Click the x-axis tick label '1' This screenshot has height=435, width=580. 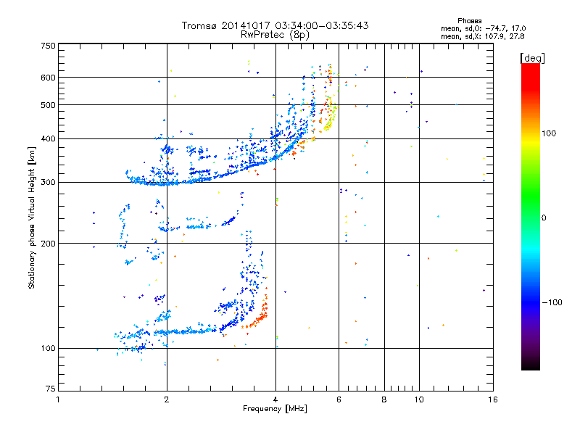58,399
